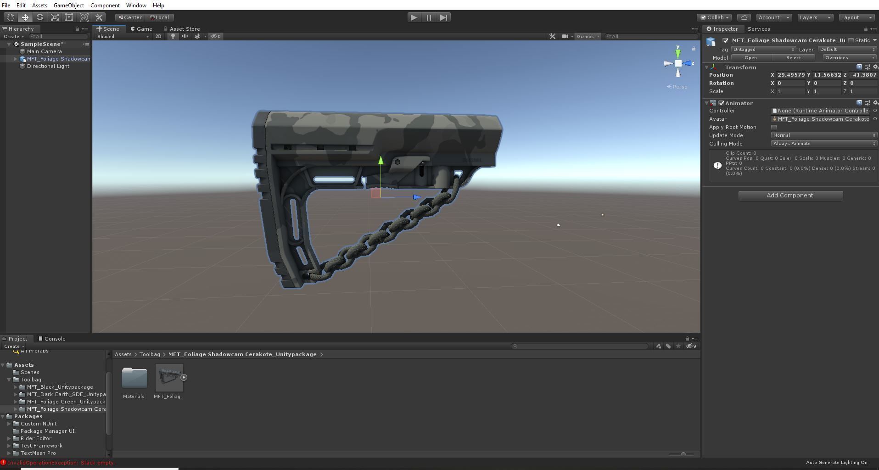Open the Tag dropdown
879x470 pixels.
coord(763,49)
